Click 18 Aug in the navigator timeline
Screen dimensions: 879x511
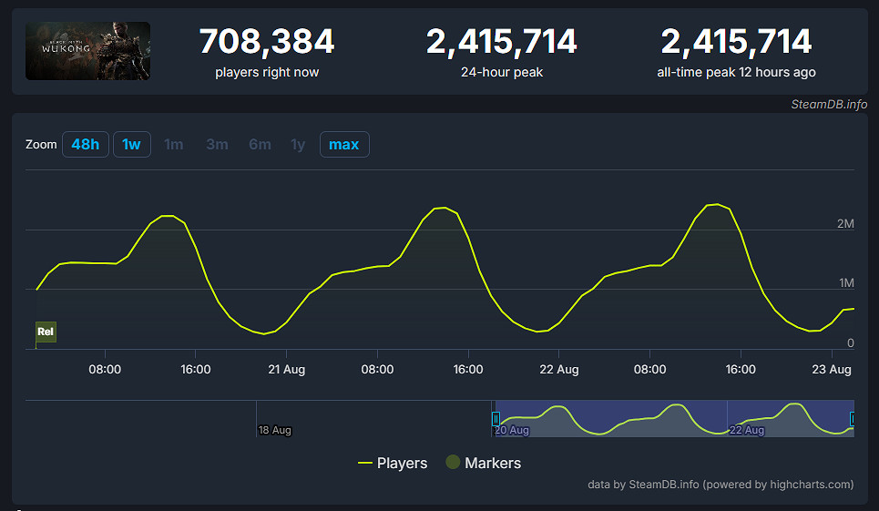275,430
